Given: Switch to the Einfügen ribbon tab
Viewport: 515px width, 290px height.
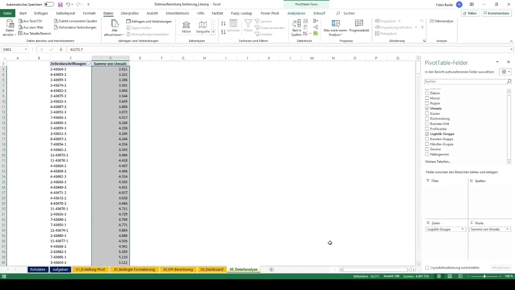Looking at the screenshot, I should tap(41, 13).
